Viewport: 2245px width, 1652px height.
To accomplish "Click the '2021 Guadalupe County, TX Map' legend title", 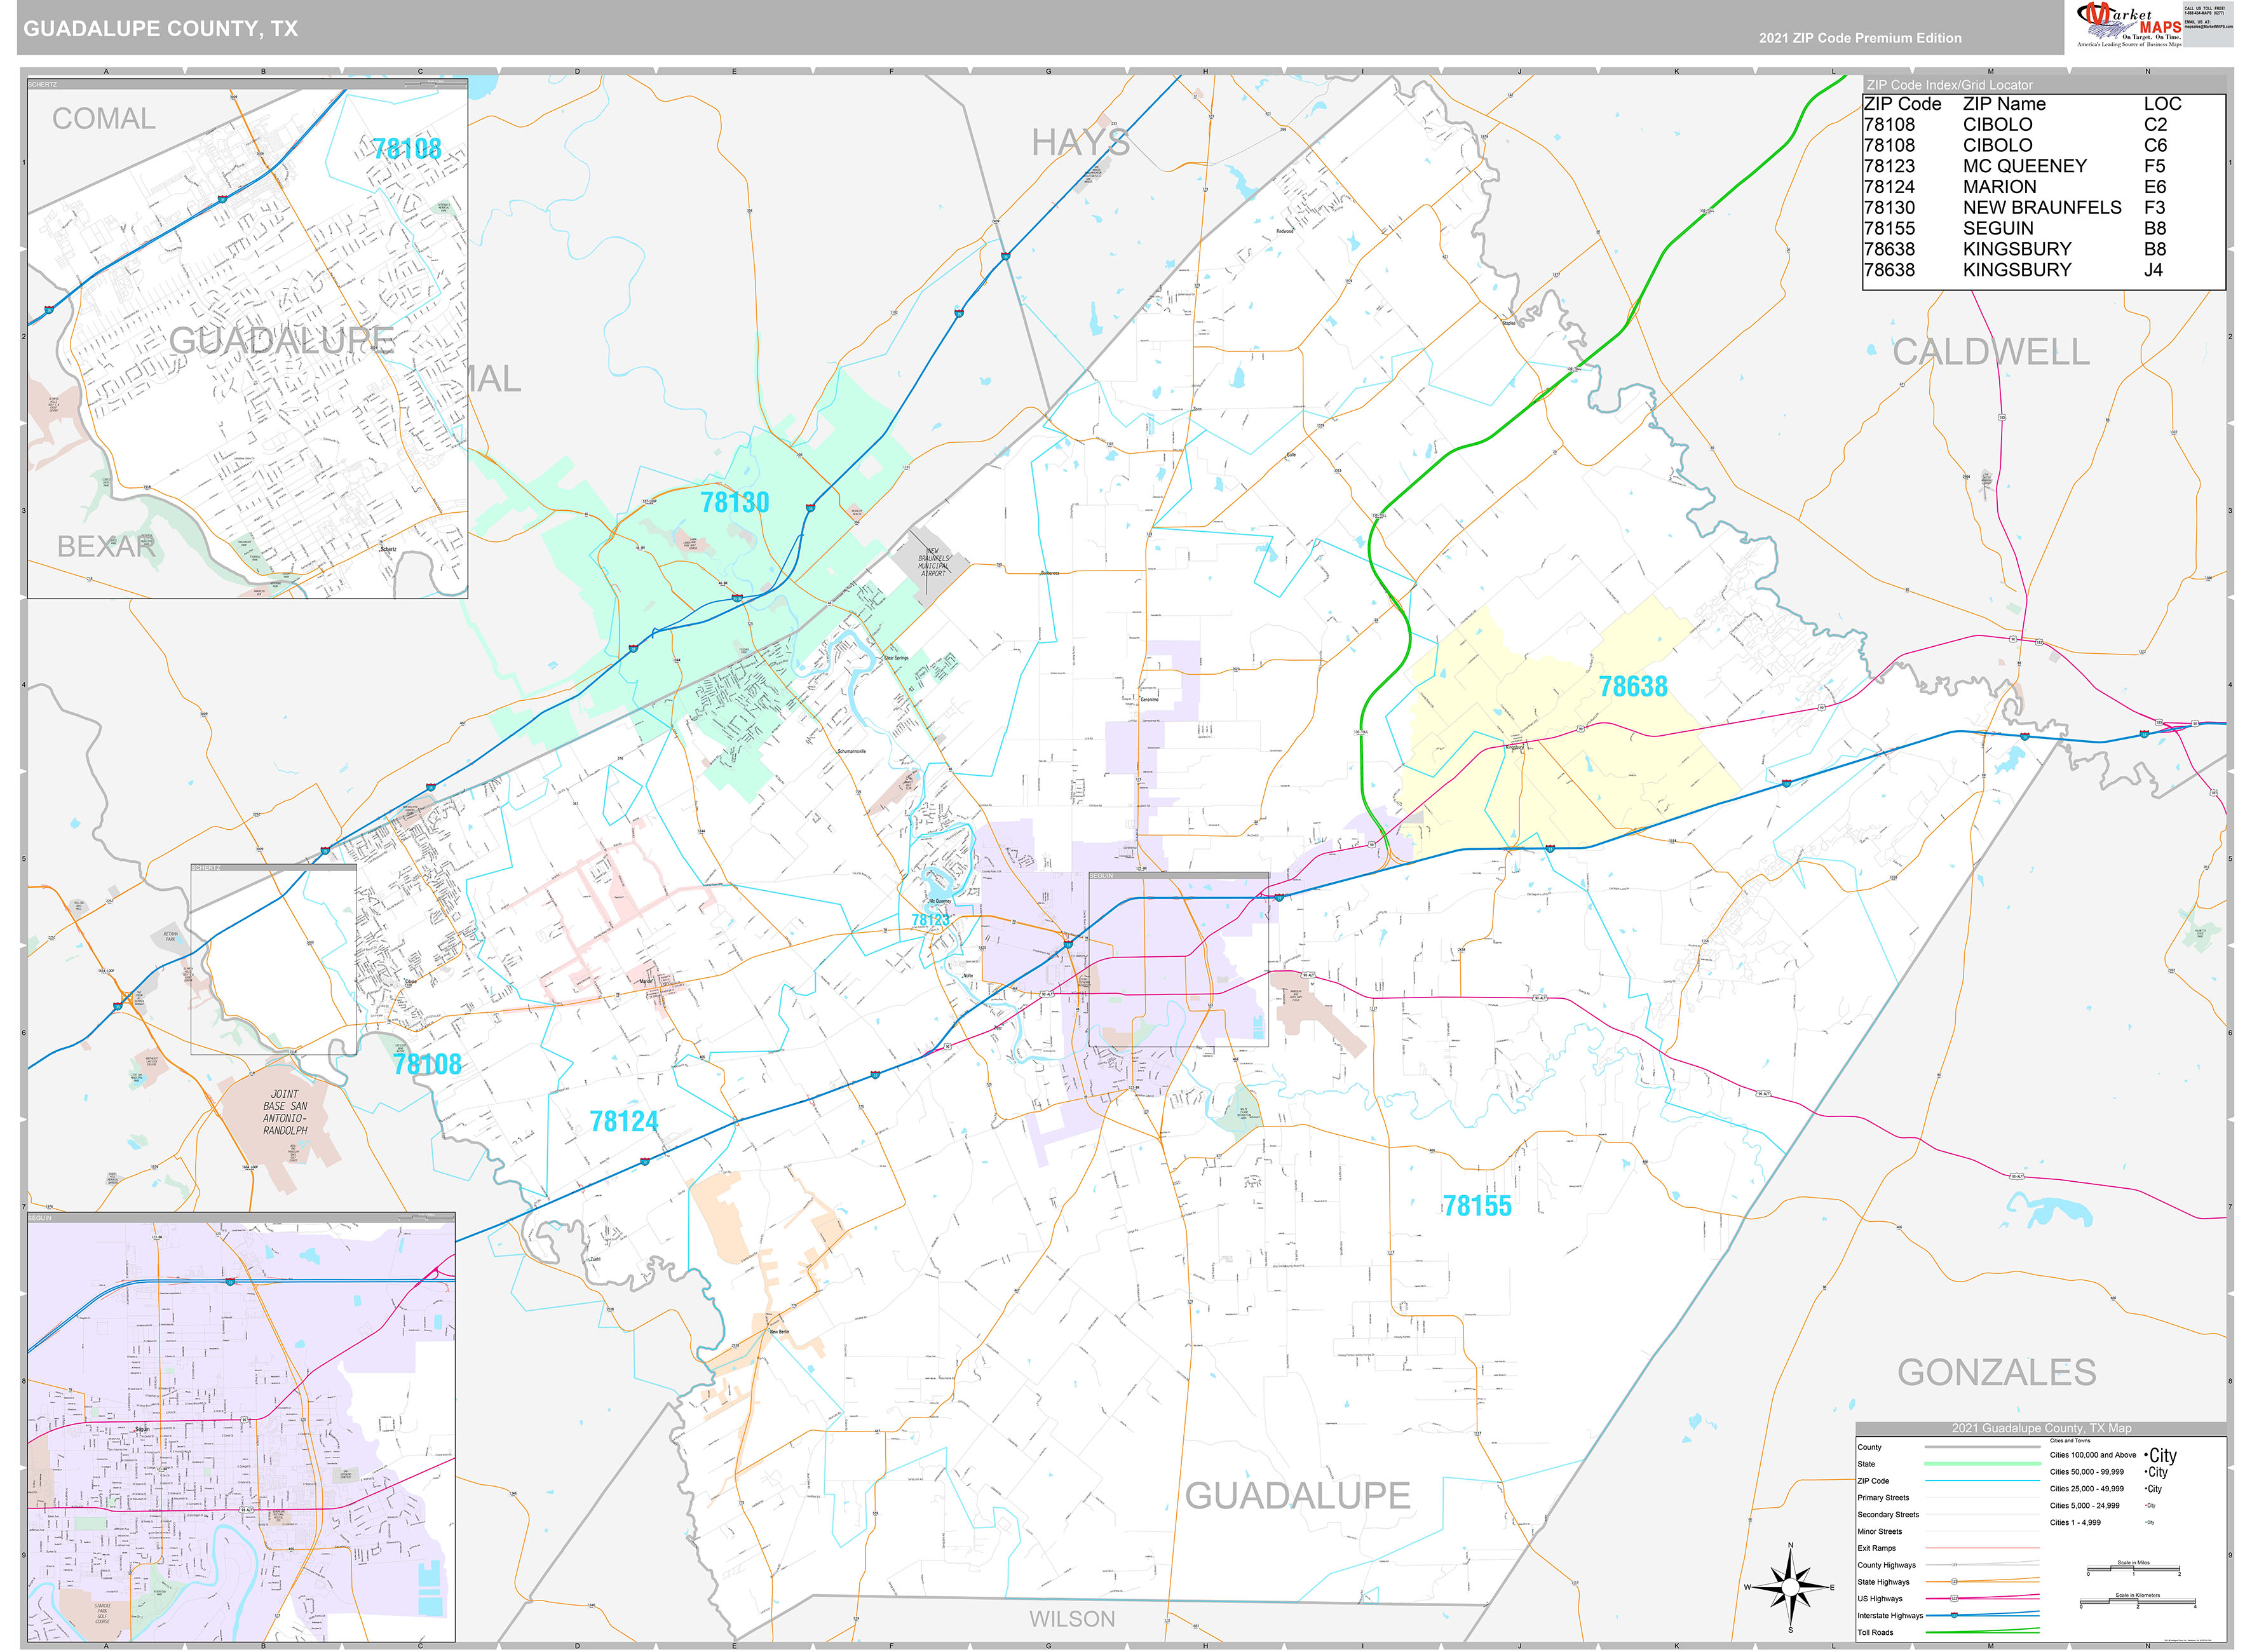I will coord(2041,1428).
